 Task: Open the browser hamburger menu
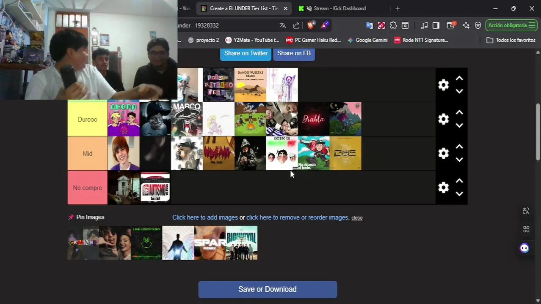pyautogui.click(x=532, y=25)
